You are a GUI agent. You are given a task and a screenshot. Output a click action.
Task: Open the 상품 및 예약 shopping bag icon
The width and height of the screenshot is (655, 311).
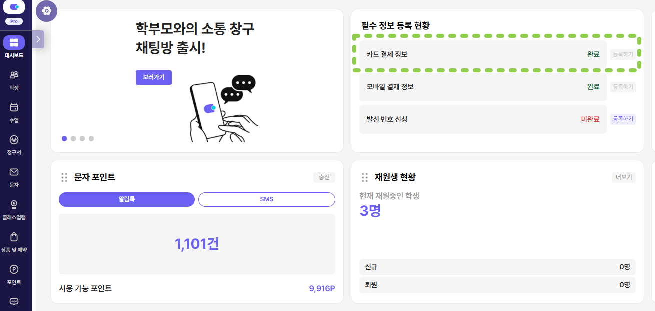coord(14,237)
